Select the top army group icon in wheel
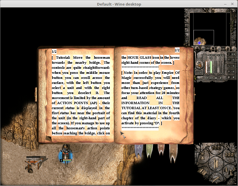 pos(216,148)
